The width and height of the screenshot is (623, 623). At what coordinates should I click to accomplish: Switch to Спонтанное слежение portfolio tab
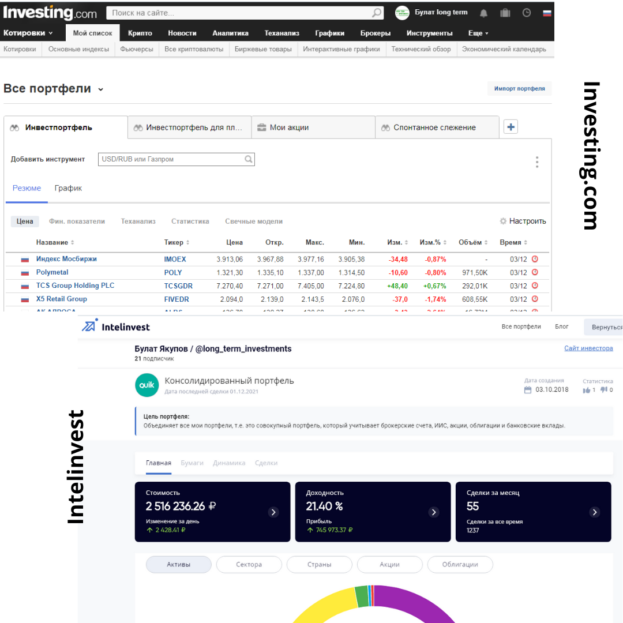(437, 127)
